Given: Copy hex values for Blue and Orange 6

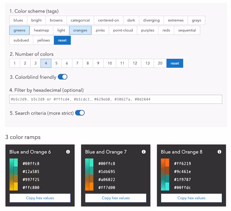Looking at the screenshot, I should [x=40, y=198].
